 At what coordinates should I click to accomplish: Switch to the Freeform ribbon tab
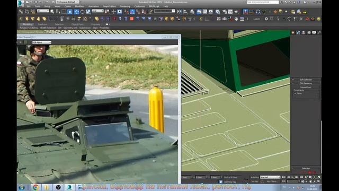(42, 24)
